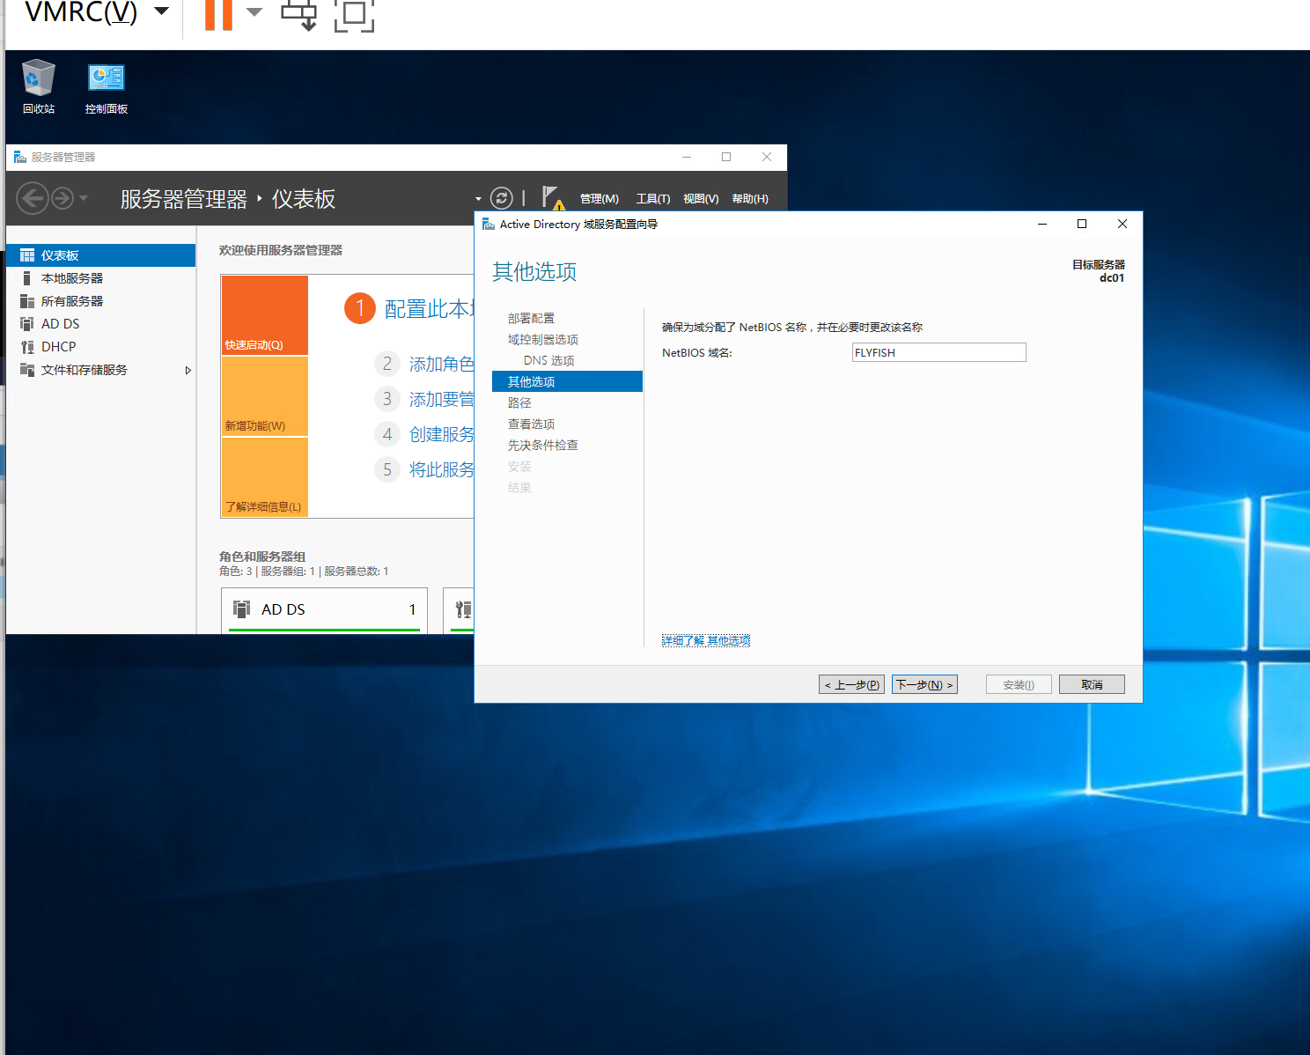The height and width of the screenshot is (1055, 1310).
Task: Click the 添加角色 link in step 2
Action: pyautogui.click(x=441, y=364)
